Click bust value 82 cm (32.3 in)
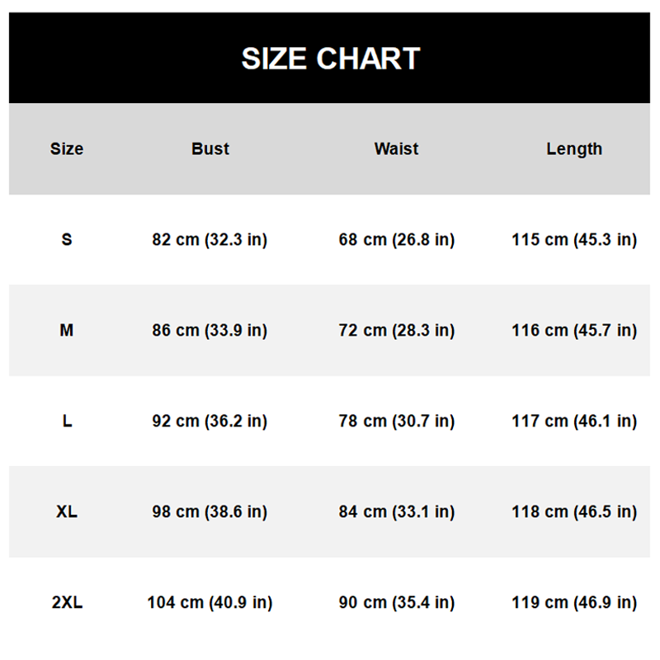 (x=210, y=240)
